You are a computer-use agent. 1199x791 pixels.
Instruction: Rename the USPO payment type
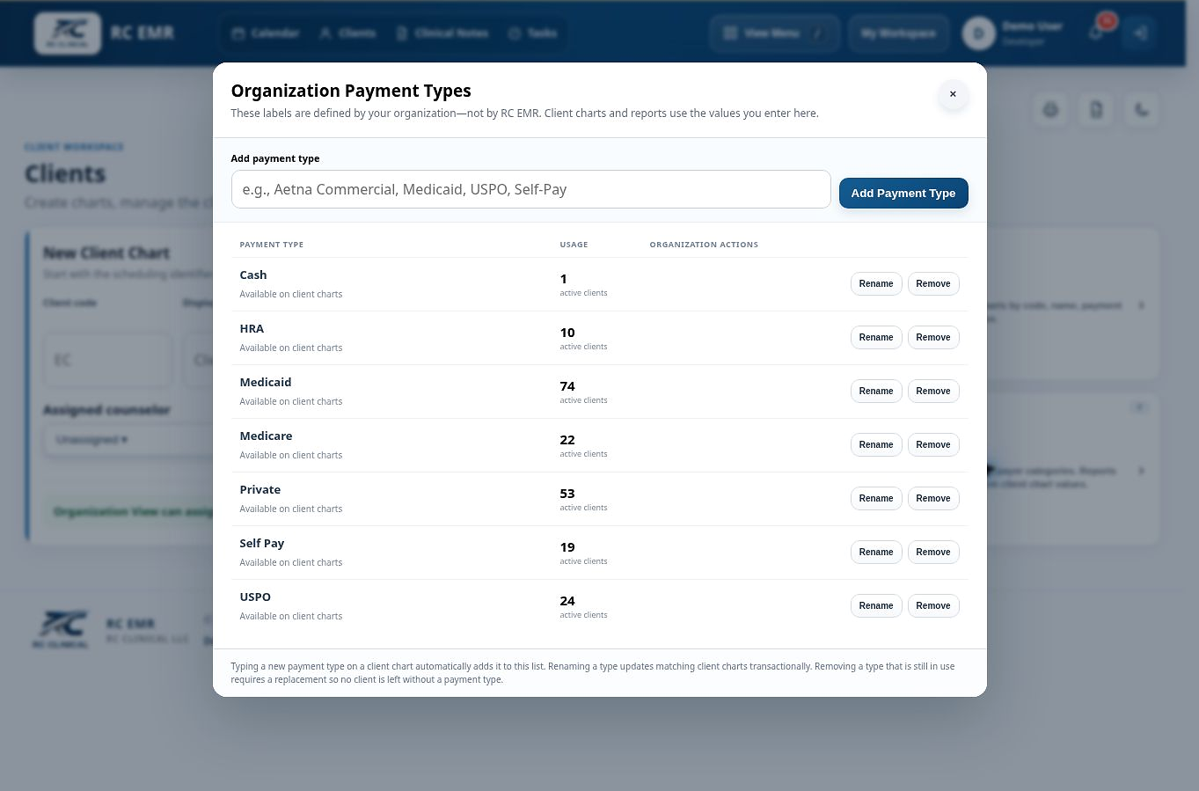[876, 606]
